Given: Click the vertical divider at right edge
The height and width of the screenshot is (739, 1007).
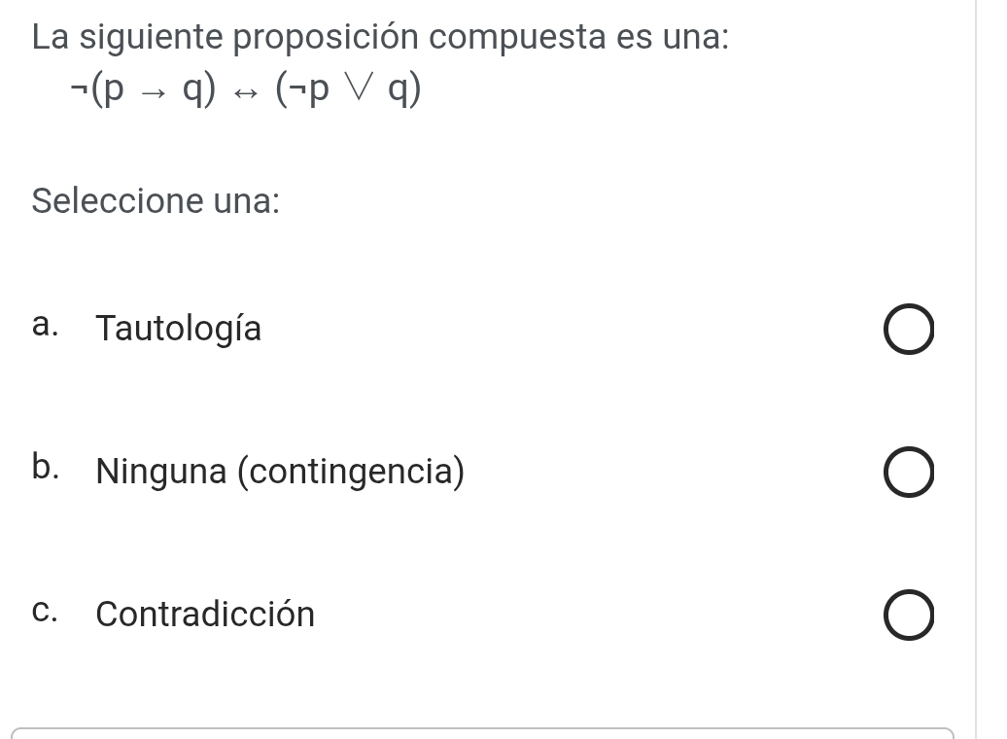Looking at the screenshot, I should coord(976,369).
